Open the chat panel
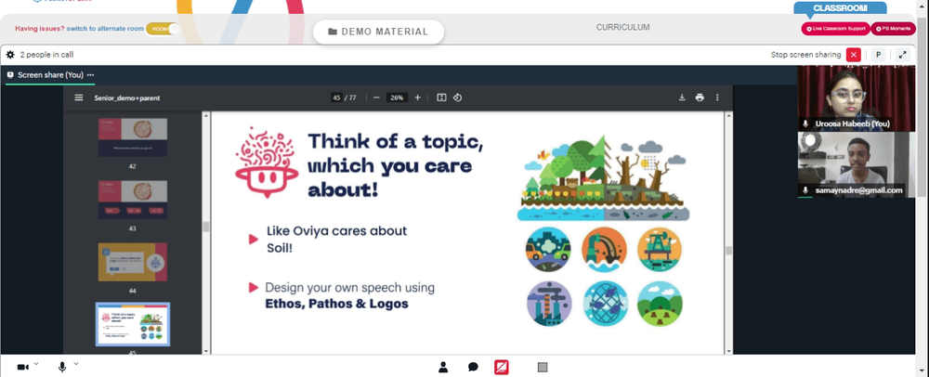The height and width of the screenshot is (377, 929). pyautogui.click(x=473, y=368)
